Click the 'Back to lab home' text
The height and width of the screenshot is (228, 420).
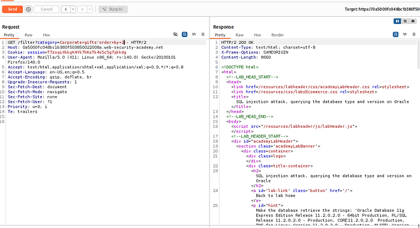[275, 196]
